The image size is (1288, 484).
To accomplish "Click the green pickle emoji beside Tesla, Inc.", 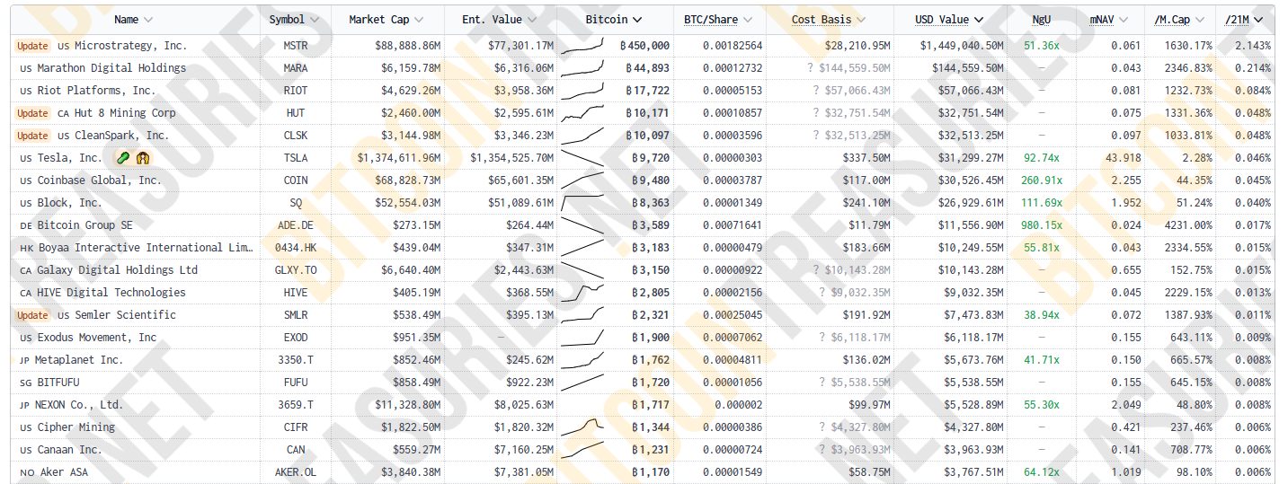I will 125,158.
